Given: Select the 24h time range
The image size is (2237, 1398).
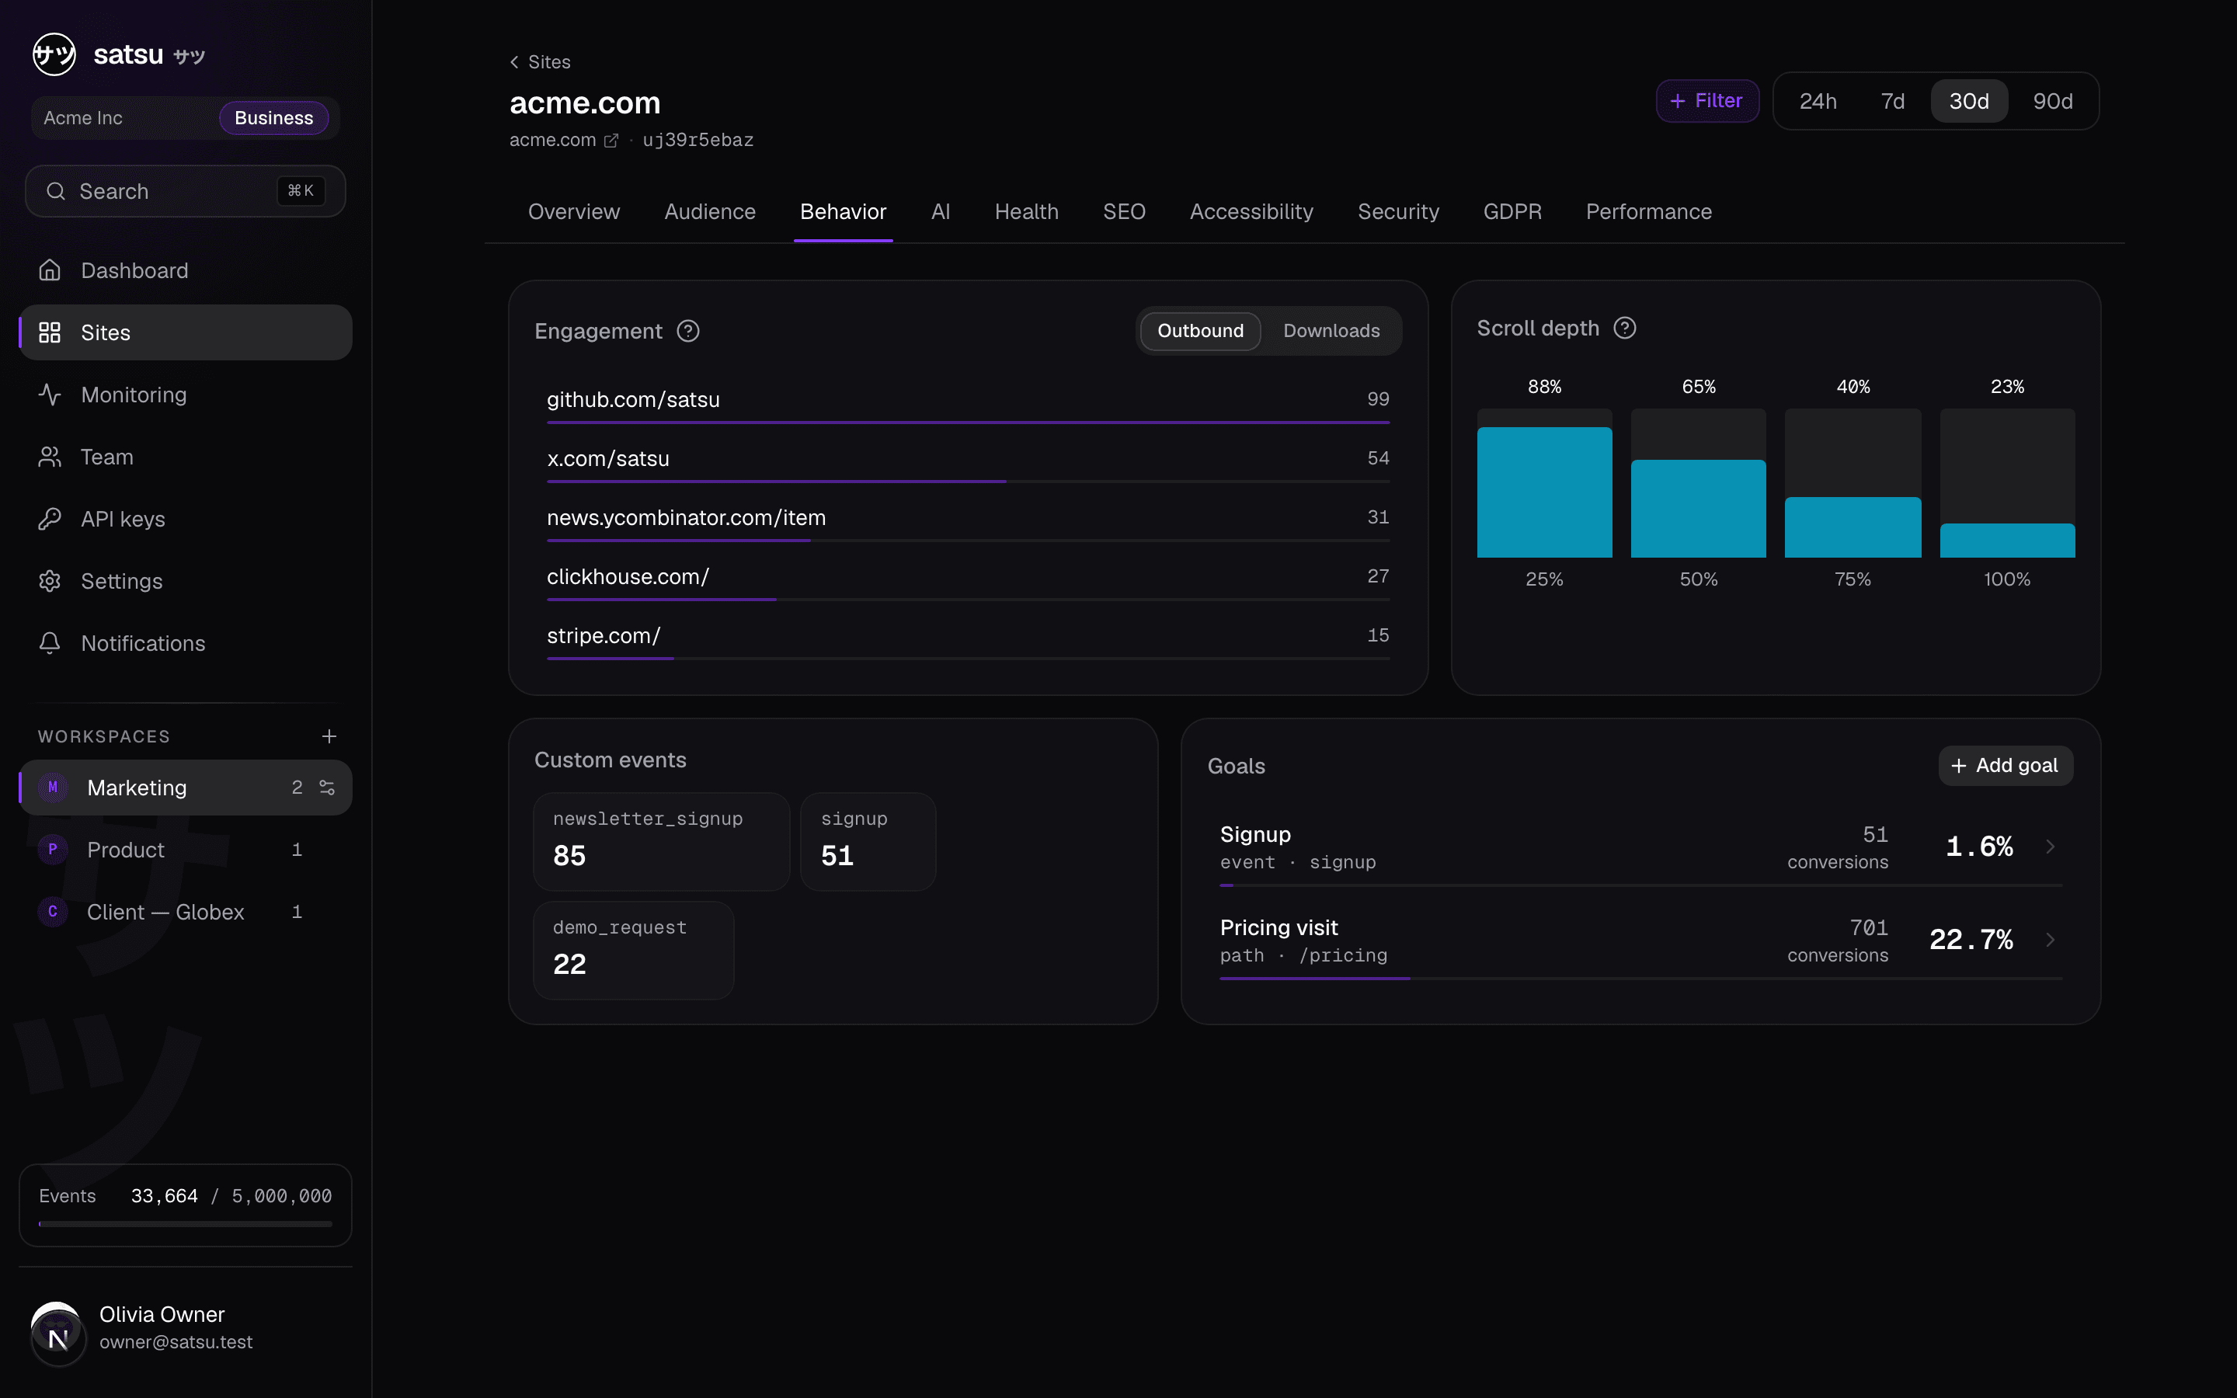Looking at the screenshot, I should coord(1818,101).
